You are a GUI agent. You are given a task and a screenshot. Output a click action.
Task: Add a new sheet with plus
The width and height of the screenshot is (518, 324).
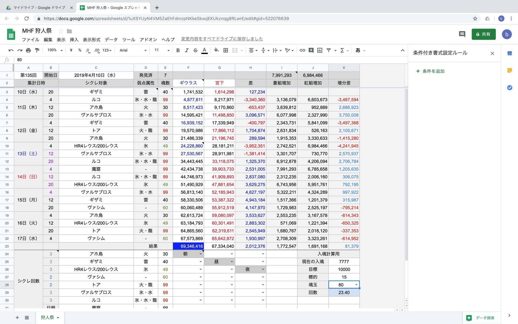tap(17, 318)
